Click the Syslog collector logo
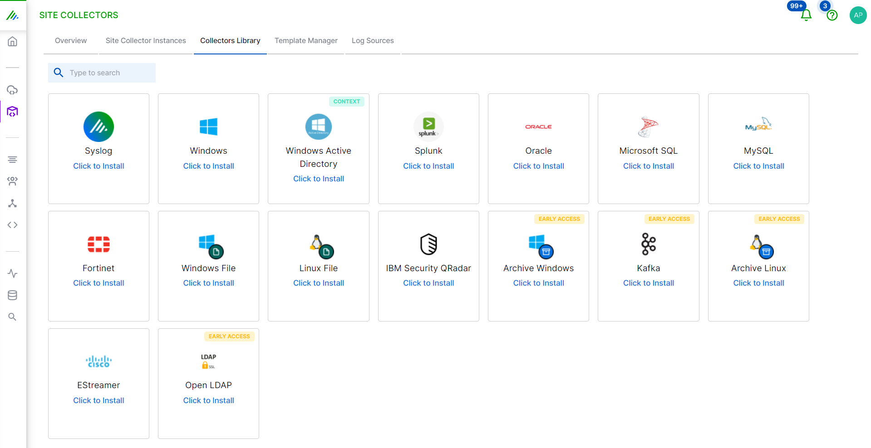Viewport: 871px width, 448px height. tap(98, 127)
